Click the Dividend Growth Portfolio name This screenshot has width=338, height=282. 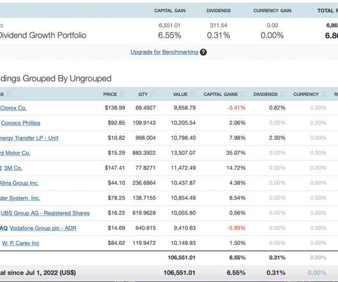(43, 35)
